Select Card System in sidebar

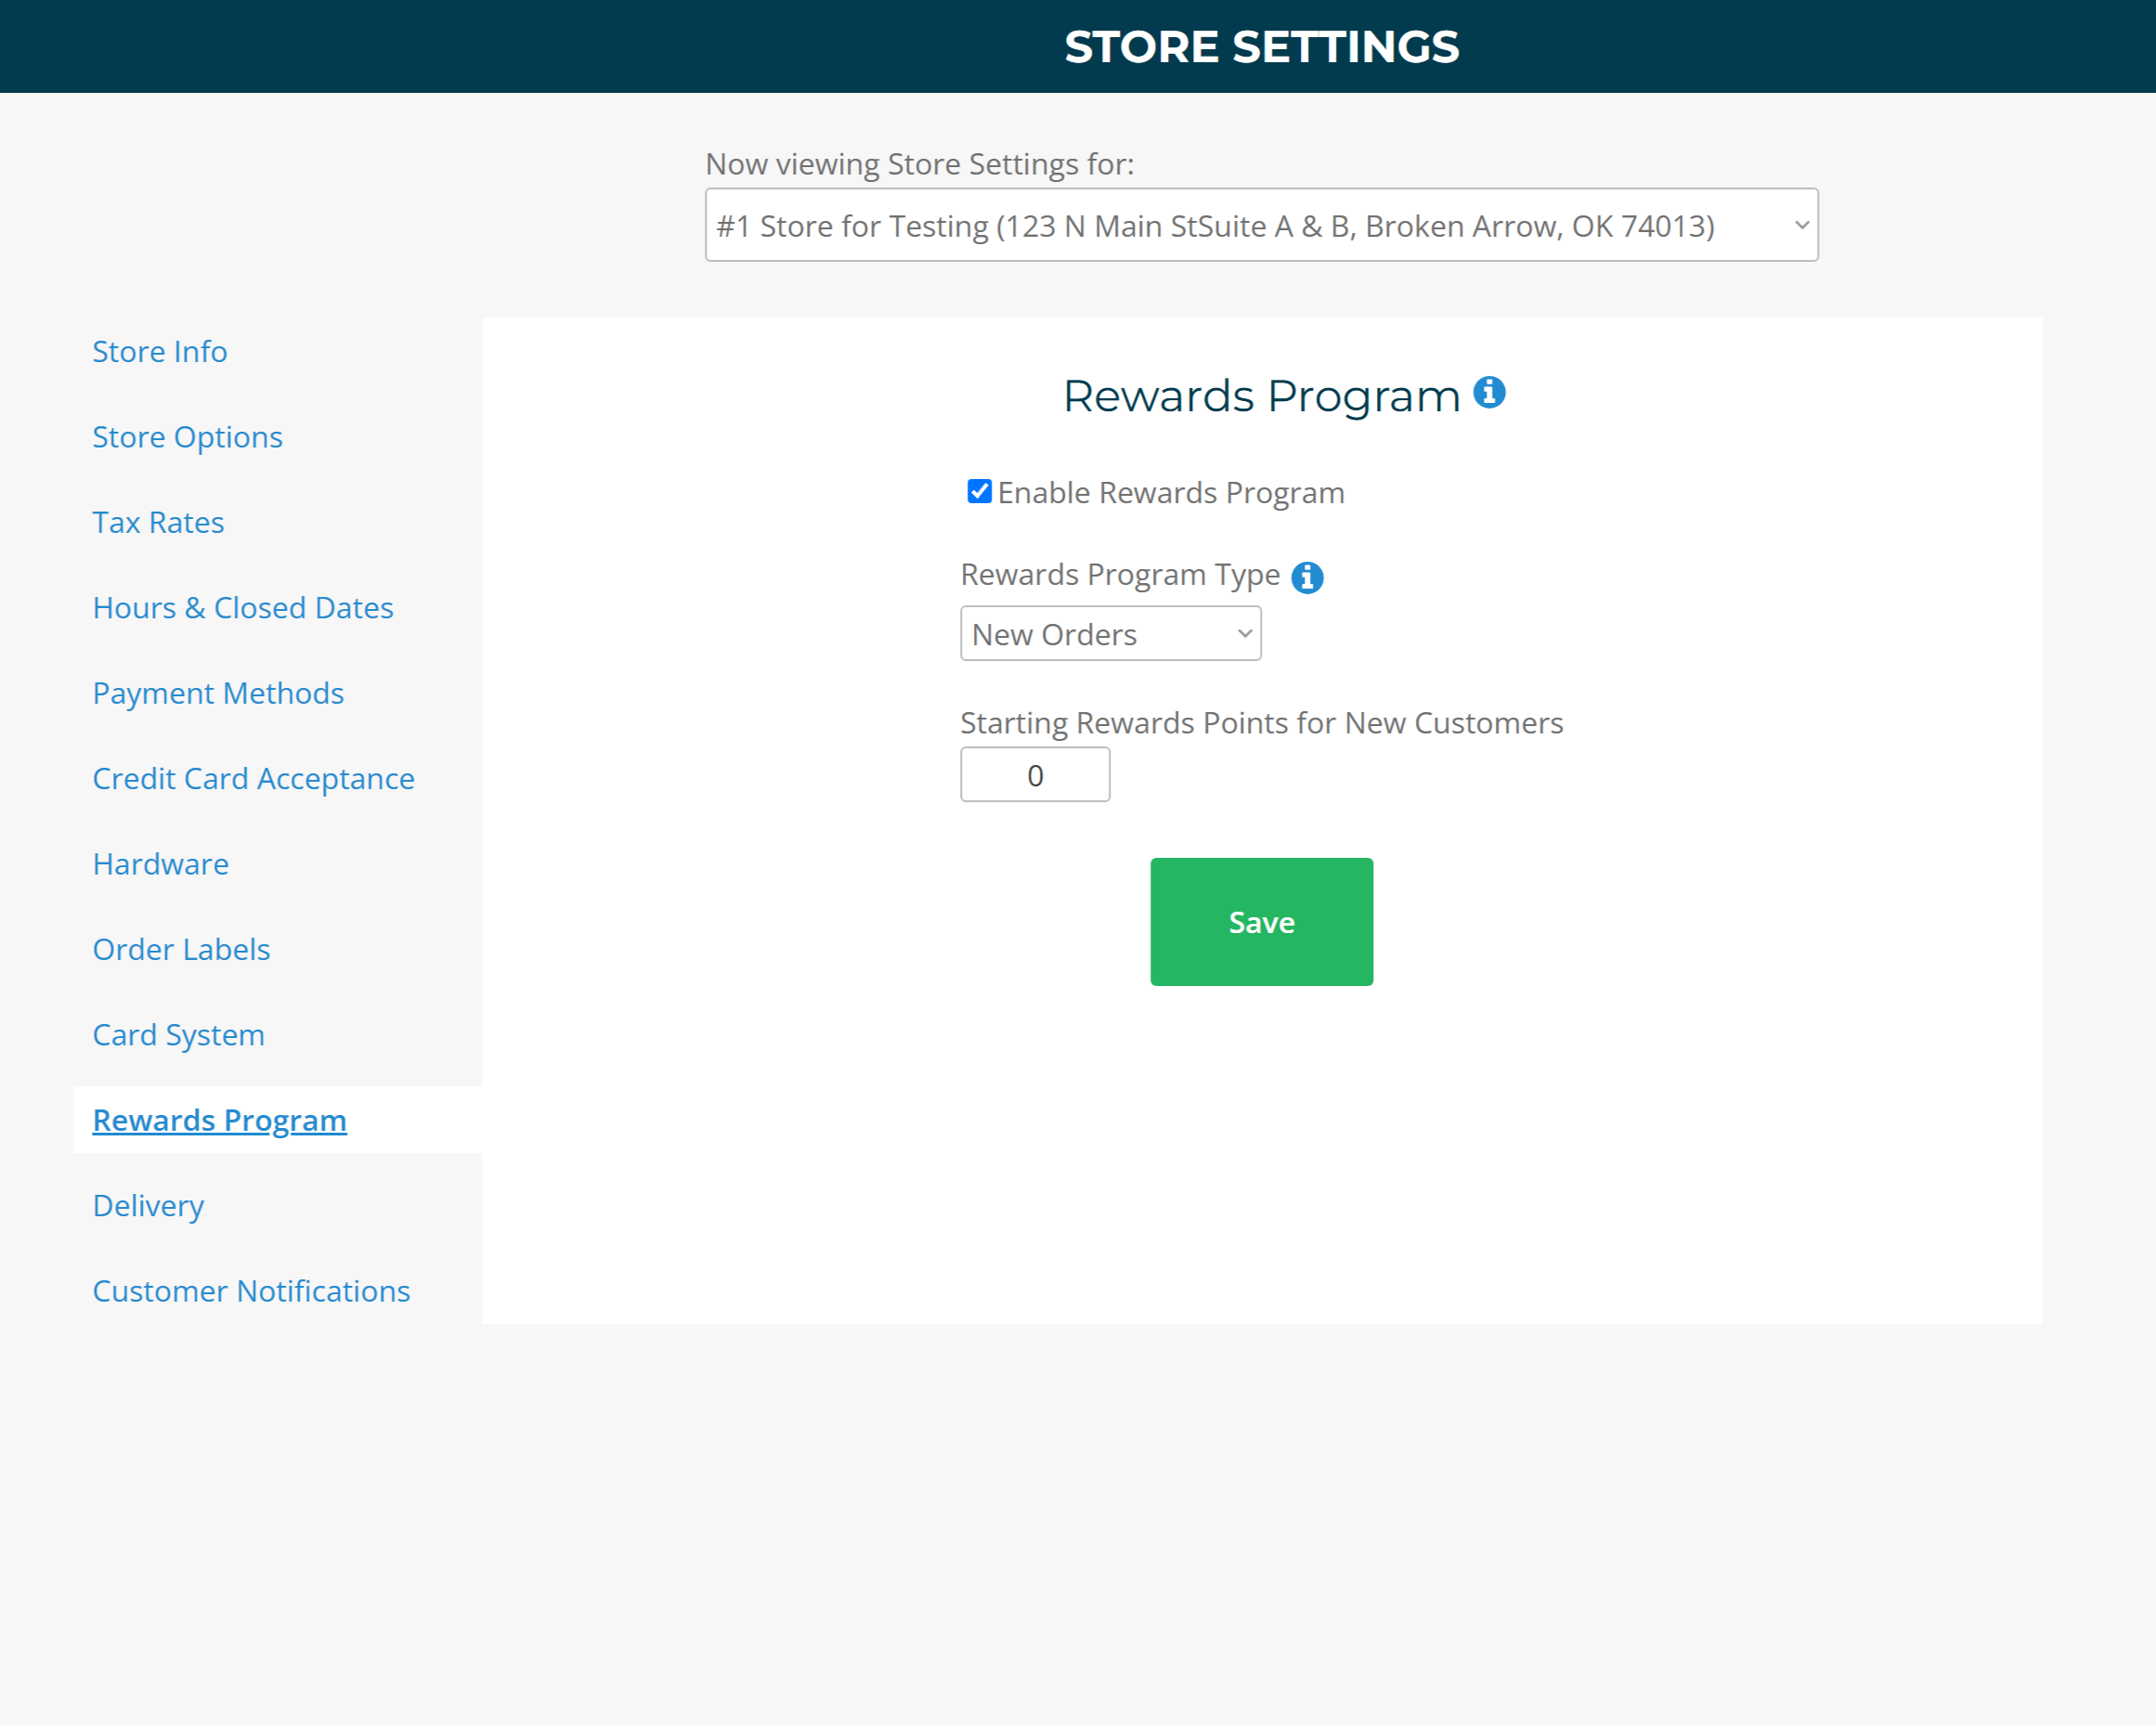click(179, 1035)
